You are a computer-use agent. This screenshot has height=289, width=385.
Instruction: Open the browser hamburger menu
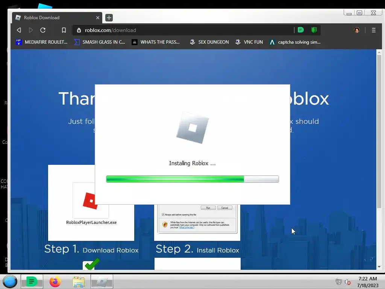373,30
